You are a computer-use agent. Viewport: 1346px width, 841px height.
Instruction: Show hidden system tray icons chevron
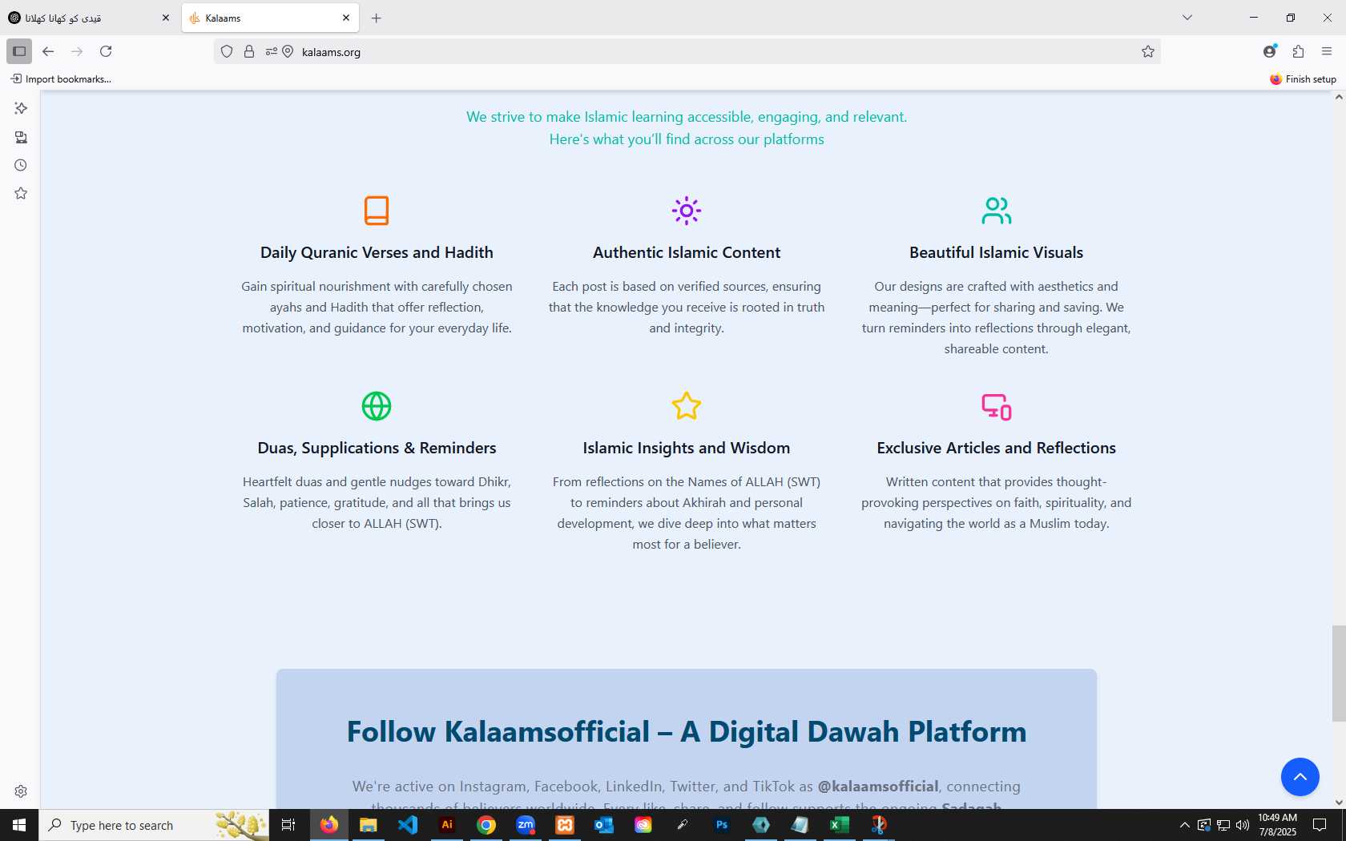(1185, 825)
